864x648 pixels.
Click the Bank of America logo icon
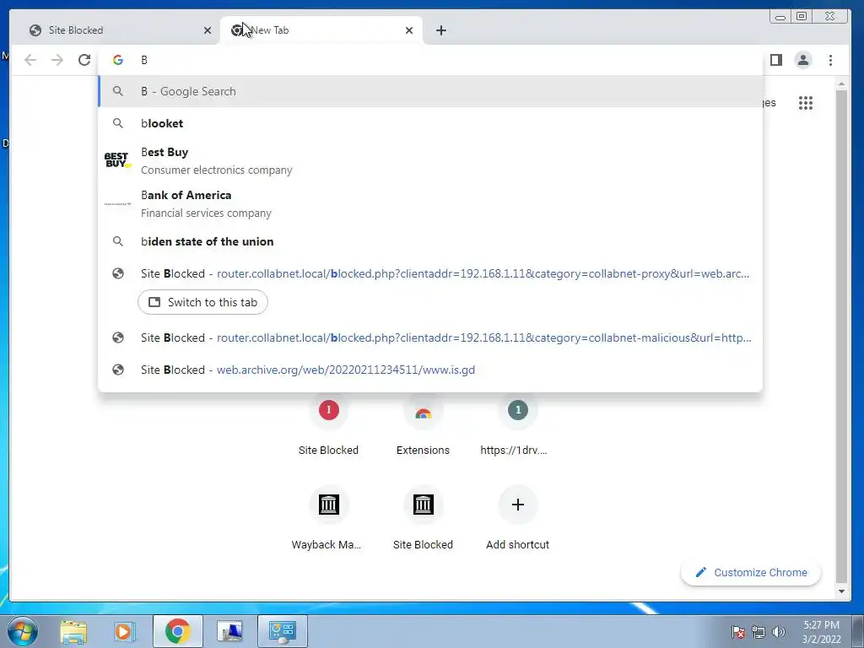[118, 204]
